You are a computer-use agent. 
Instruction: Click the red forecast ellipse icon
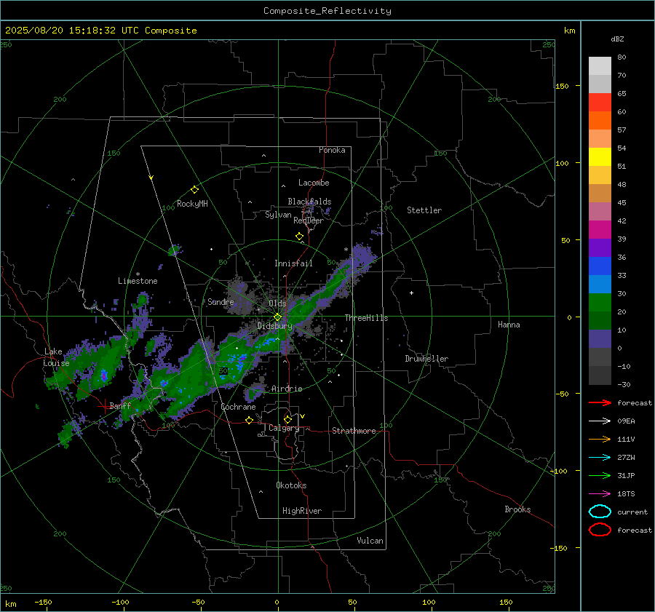(x=600, y=530)
